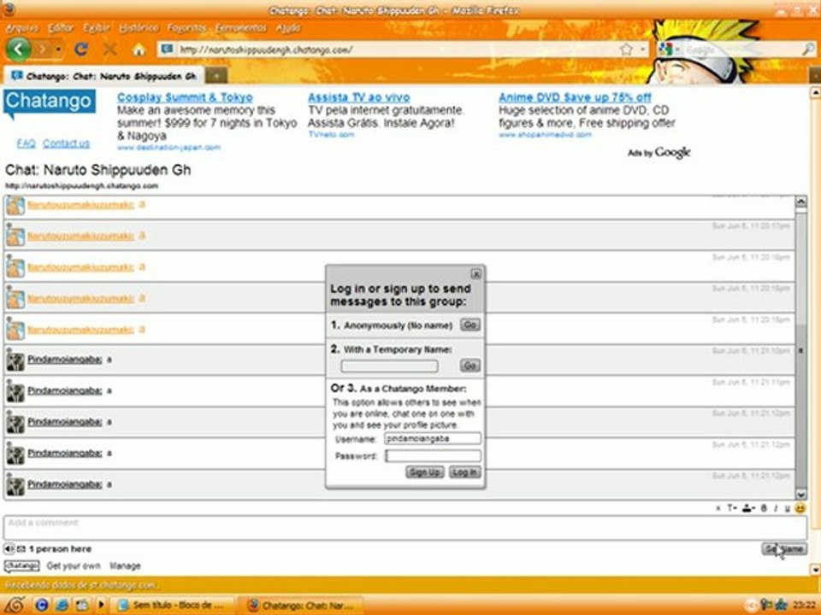Click the envelope icon beside person count

pyautogui.click(x=21, y=548)
